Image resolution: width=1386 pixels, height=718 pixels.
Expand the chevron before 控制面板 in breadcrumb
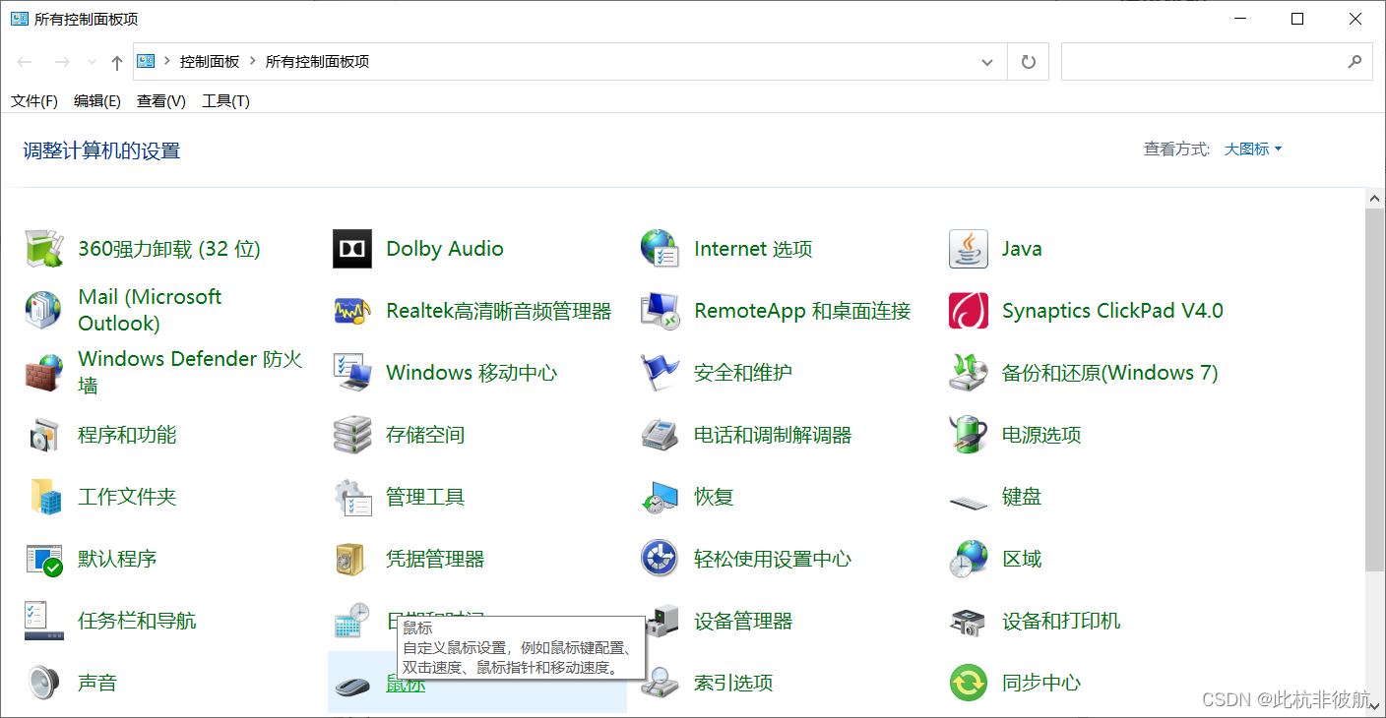[x=167, y=61]
